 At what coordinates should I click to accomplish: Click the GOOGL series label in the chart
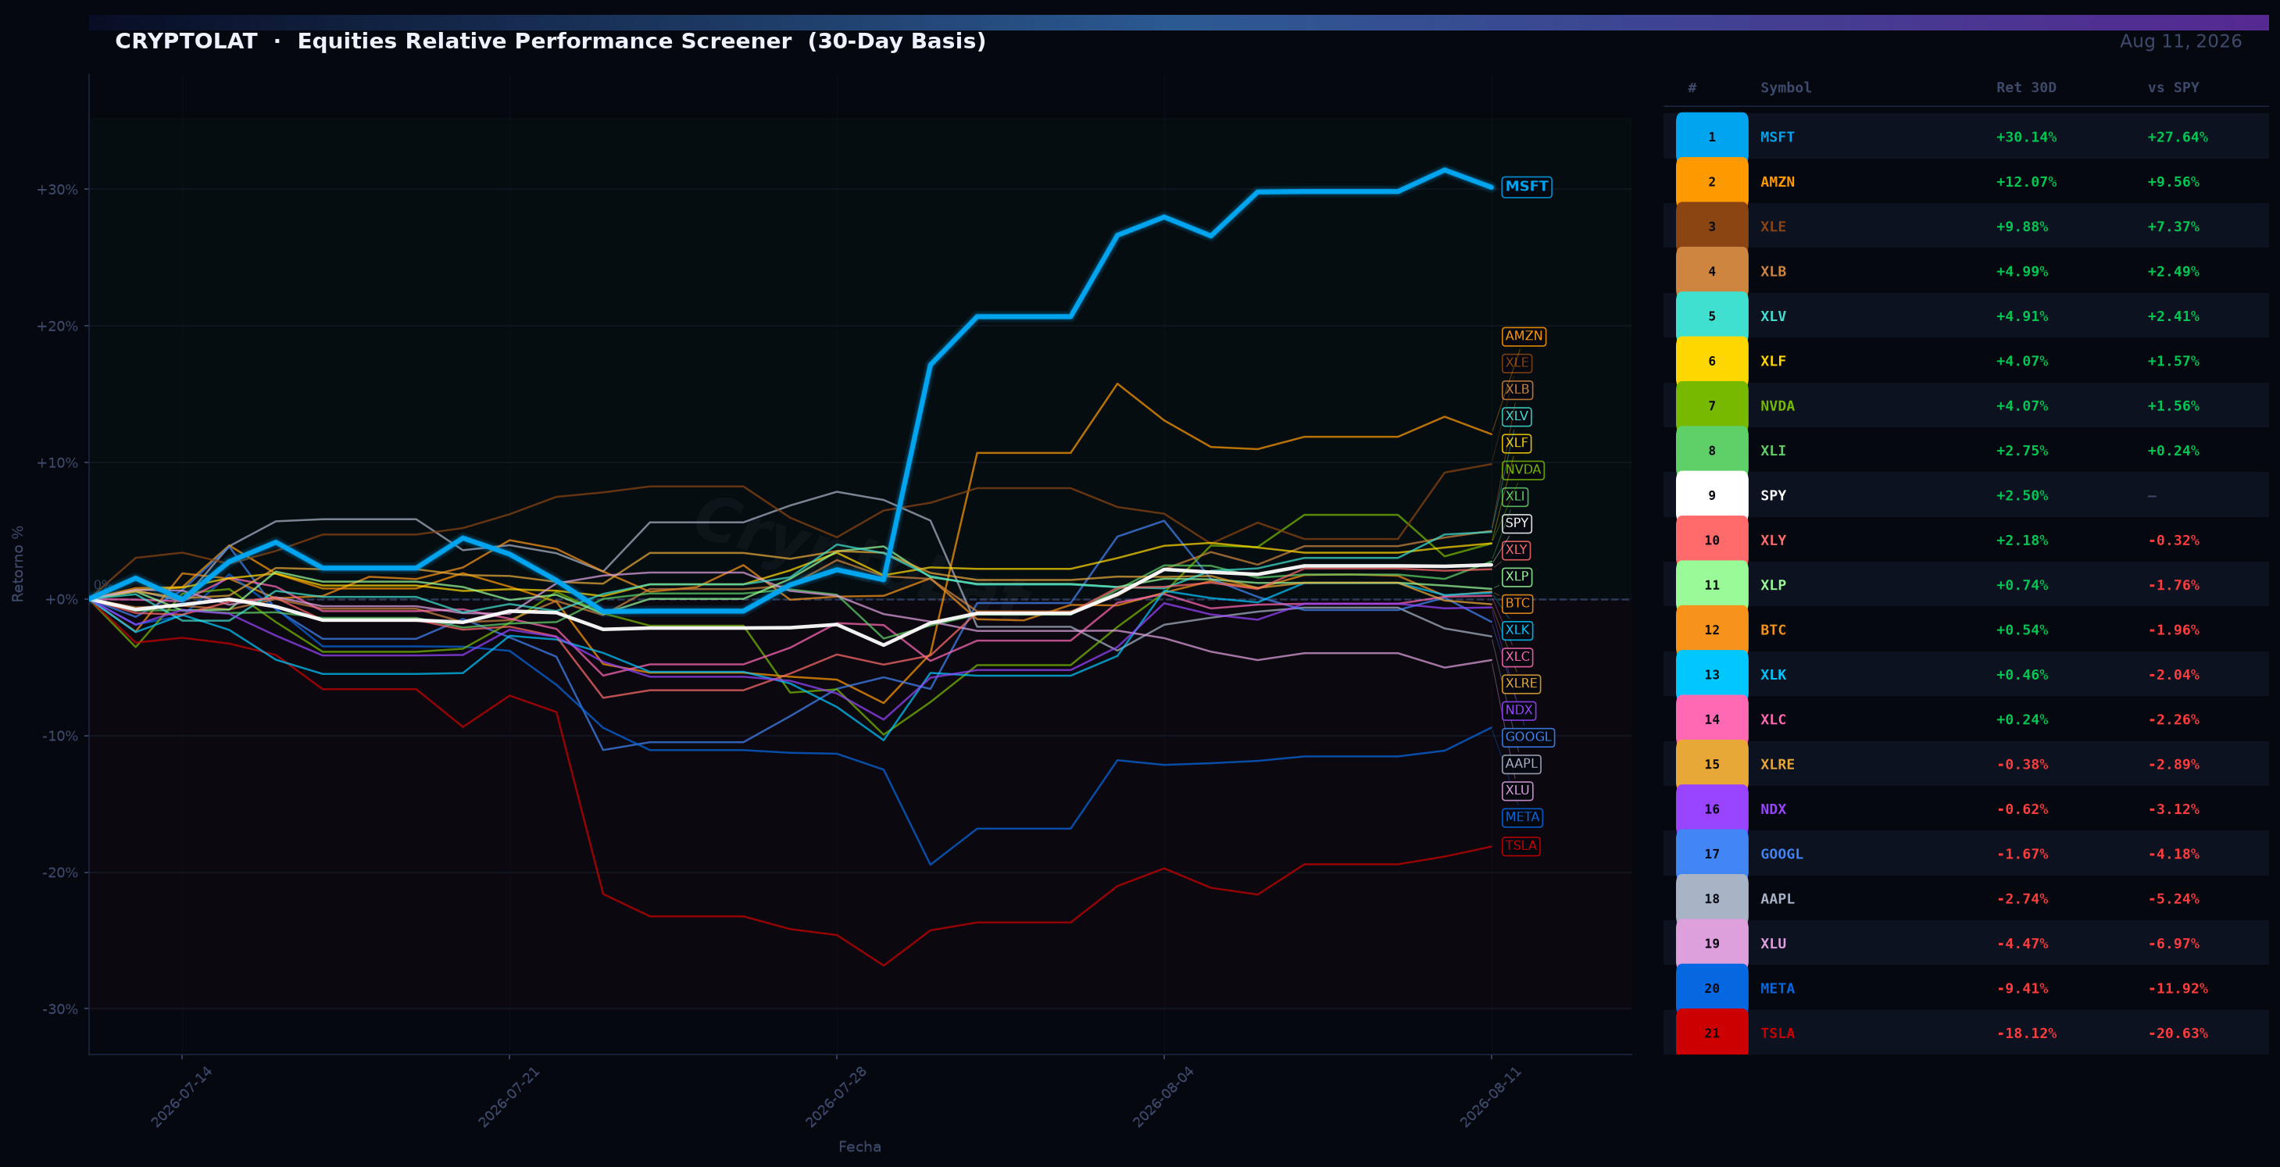pyautogui.click(x=1528, y=737)
